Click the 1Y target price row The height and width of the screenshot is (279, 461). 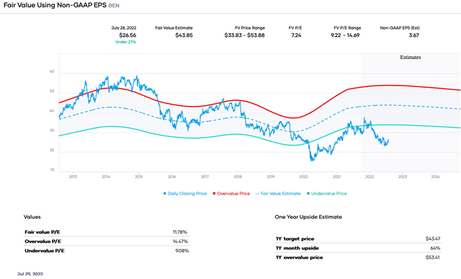(358, 239)
